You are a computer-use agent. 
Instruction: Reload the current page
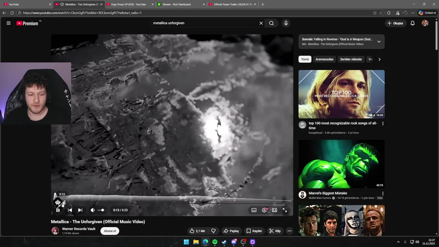pyautogui.click(x=12, y=13)
